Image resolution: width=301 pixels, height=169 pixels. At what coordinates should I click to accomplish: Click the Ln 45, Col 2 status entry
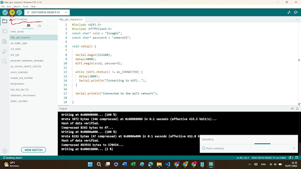(243, 158)
